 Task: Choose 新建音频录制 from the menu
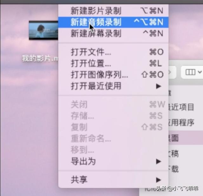coord(113,22)
